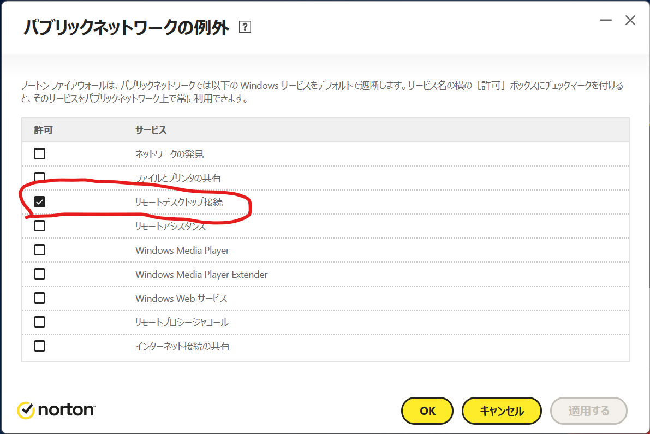The height and width of the screenshot is (434, 650).
Task: Select the リモートプロシージャコール label
Action: tap(182, 323)
